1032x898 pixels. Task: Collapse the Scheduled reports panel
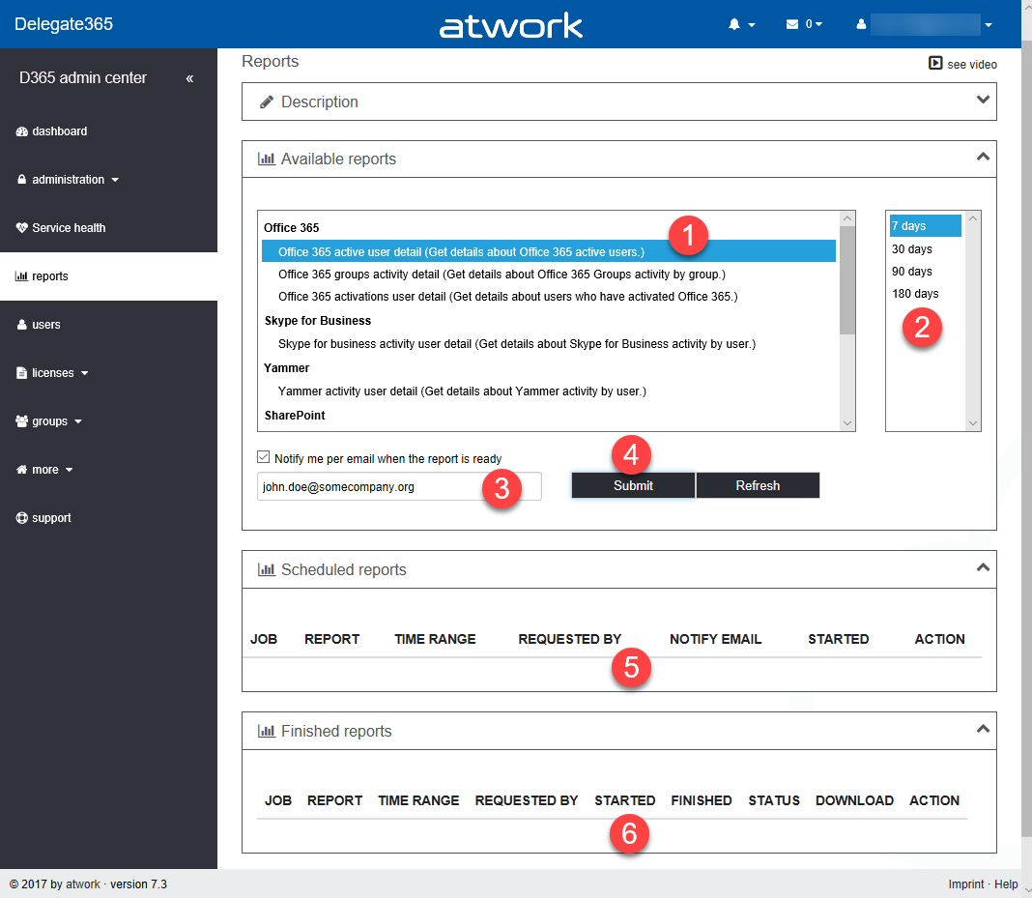[983, 567]
